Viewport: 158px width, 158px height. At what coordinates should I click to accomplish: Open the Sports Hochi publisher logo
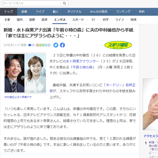pos(118,45)
